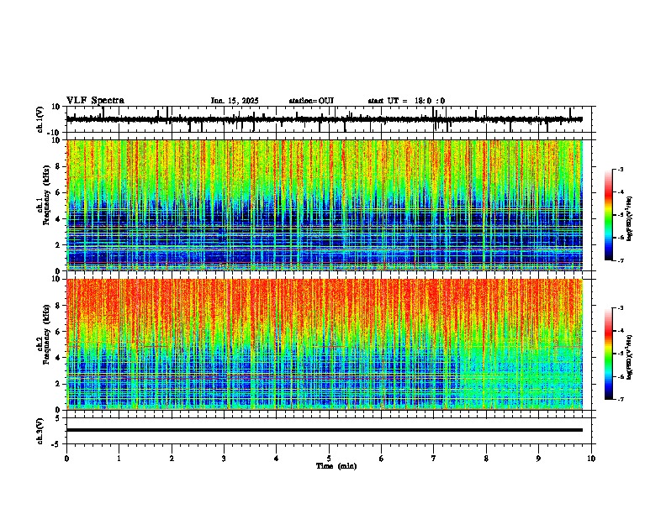Click time axis tick label 6
This screenshot has width=666, height=514.
click(x=382, y=459)
